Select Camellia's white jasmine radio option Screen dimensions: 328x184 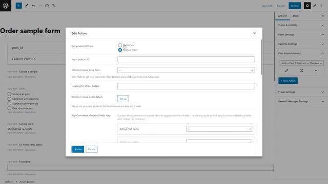click(x=9, y=99)
